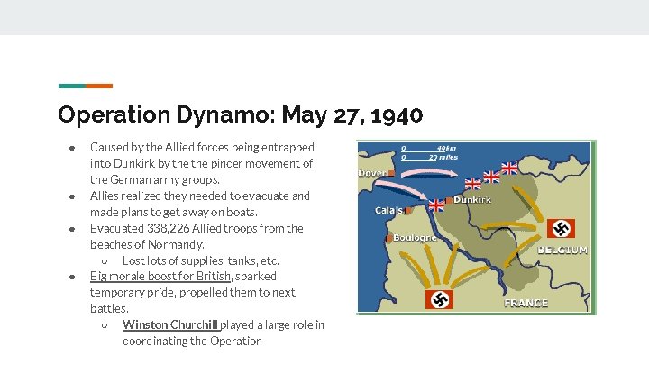Click the slide title 'Operation Dynamo: May 27, 1940'
Image resolution: width=649 pixels, height=365 pixels.
pos(240,114)
